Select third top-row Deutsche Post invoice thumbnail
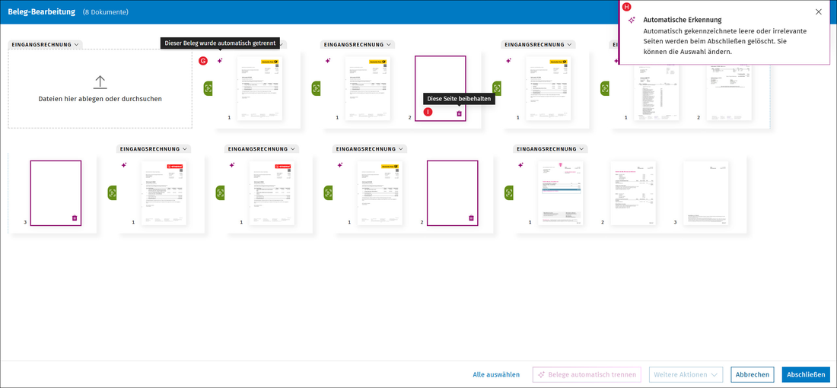The width and height of the screenshot is (837, 388). (549, 88)
